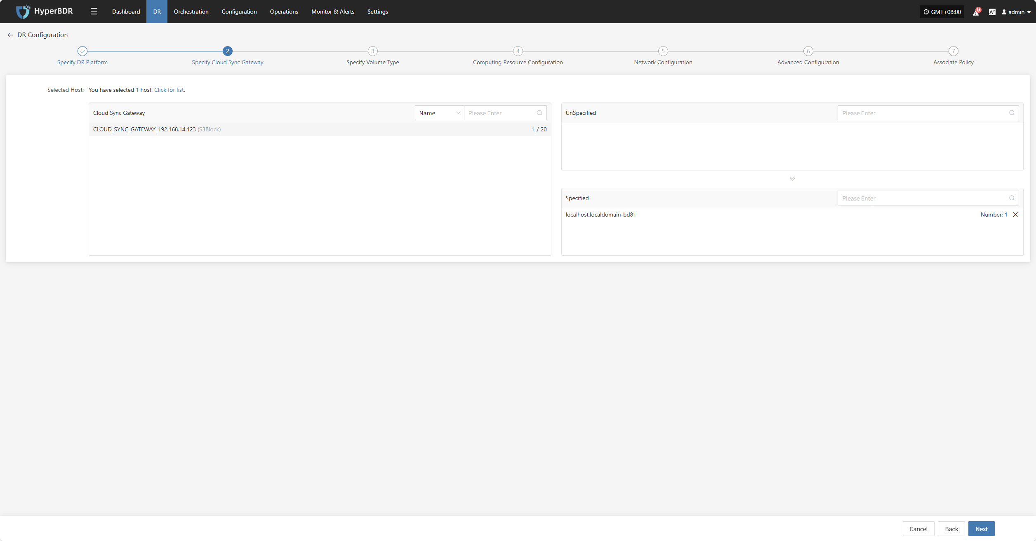Click step 2 circle in wizard
Viewport: 1036px width, 541px height.
tap(228, 51)
